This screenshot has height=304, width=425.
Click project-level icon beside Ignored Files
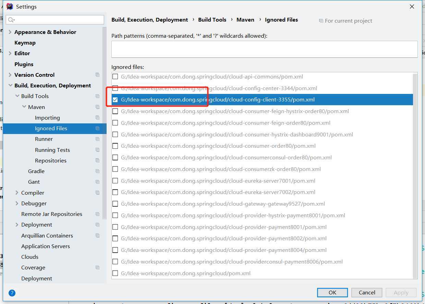pos(98,129)
